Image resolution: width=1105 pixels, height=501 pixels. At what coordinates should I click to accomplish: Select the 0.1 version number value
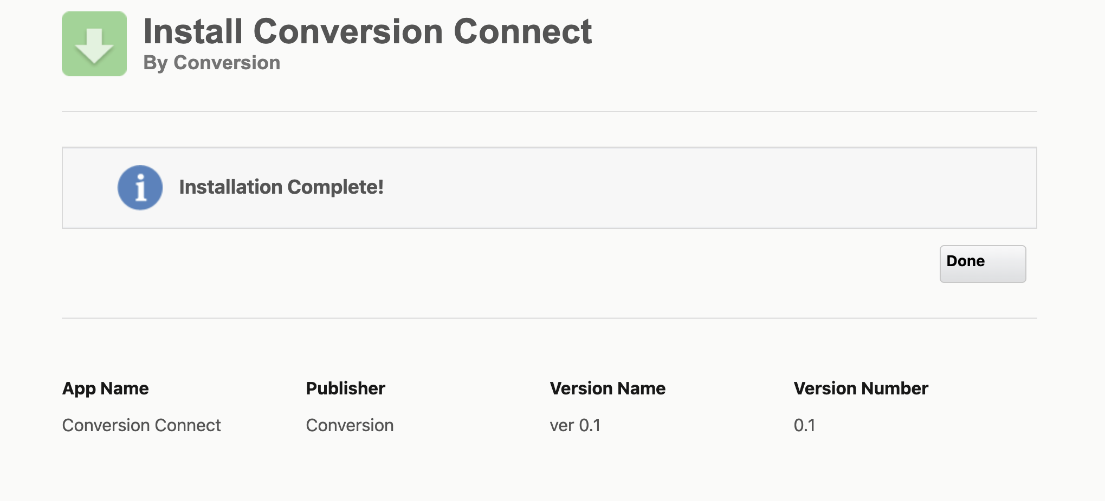(805, 425)
